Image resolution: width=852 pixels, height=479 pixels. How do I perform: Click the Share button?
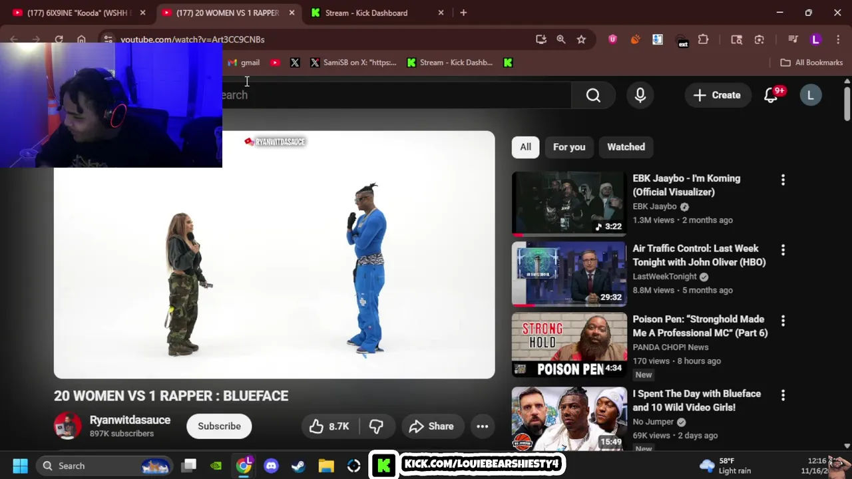pyautogui.click(x=431, y=426)
